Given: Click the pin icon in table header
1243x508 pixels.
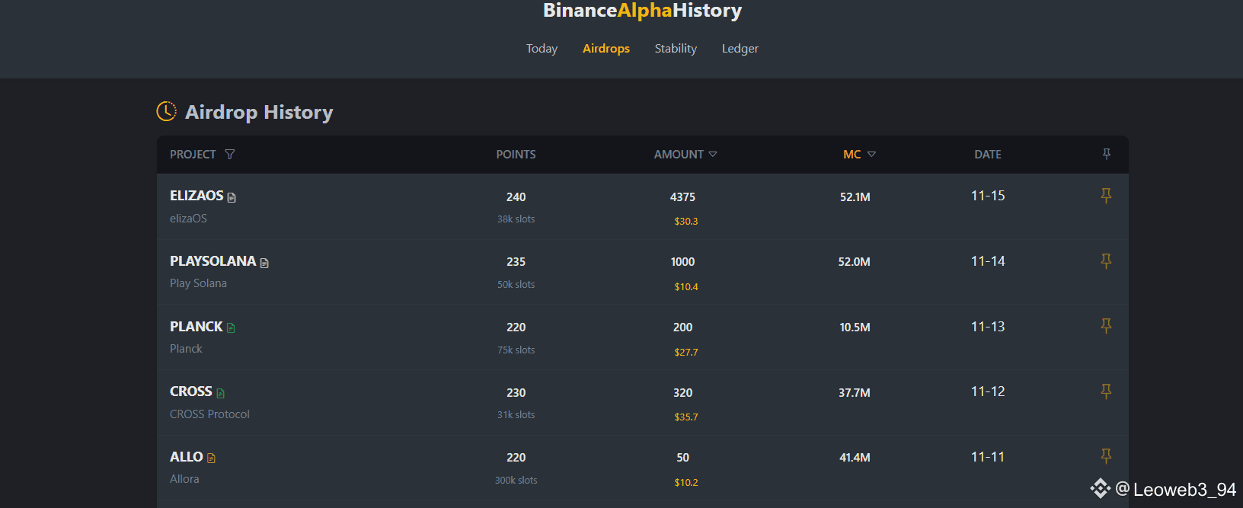Looking at the screenshot, I should [x=1107, y=154].
